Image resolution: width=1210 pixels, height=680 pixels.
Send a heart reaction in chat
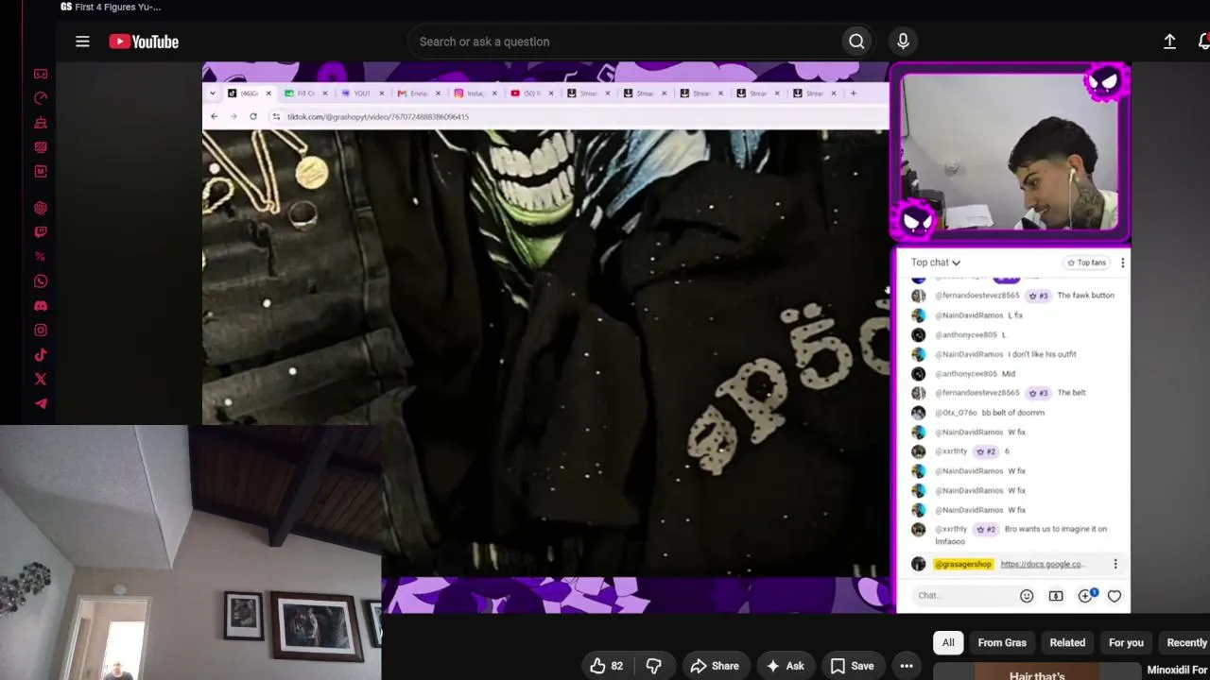point(1115,596)
